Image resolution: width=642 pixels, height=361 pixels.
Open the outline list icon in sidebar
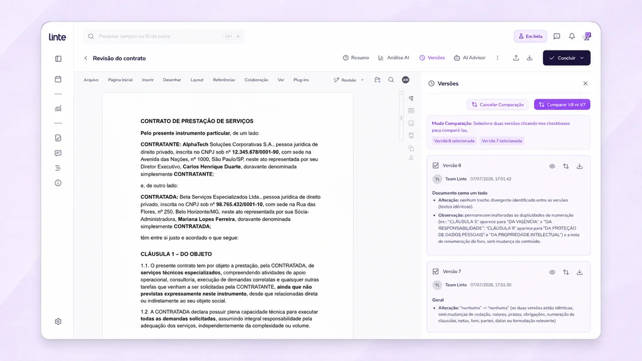click(x=58, y=168)
